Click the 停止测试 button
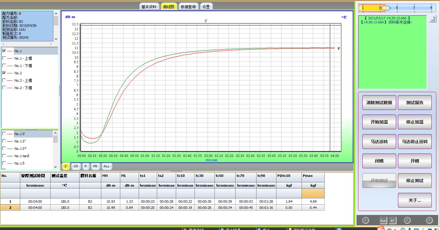The width and height of the screenshot is (440, 230). (415, 181)
